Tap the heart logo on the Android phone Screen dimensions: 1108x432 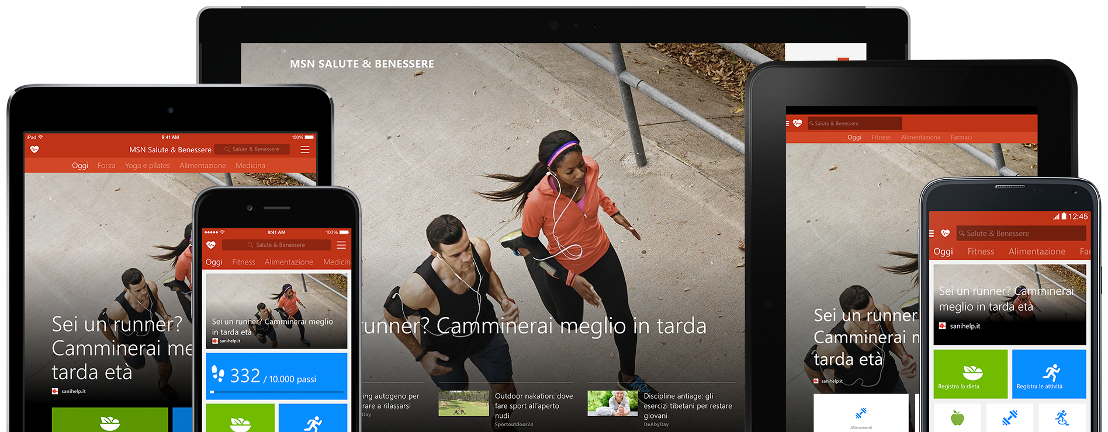pyautogui.click(x=945, y=234)
